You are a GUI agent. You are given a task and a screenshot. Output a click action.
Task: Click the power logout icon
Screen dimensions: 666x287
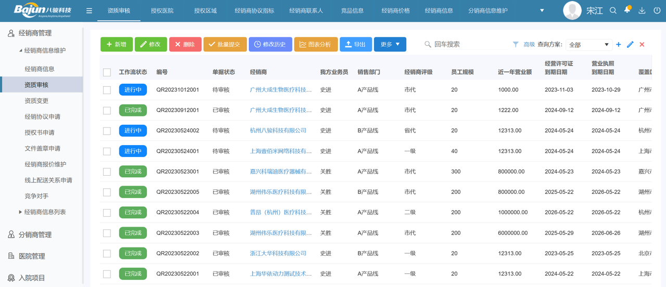[x=657, y=10]
